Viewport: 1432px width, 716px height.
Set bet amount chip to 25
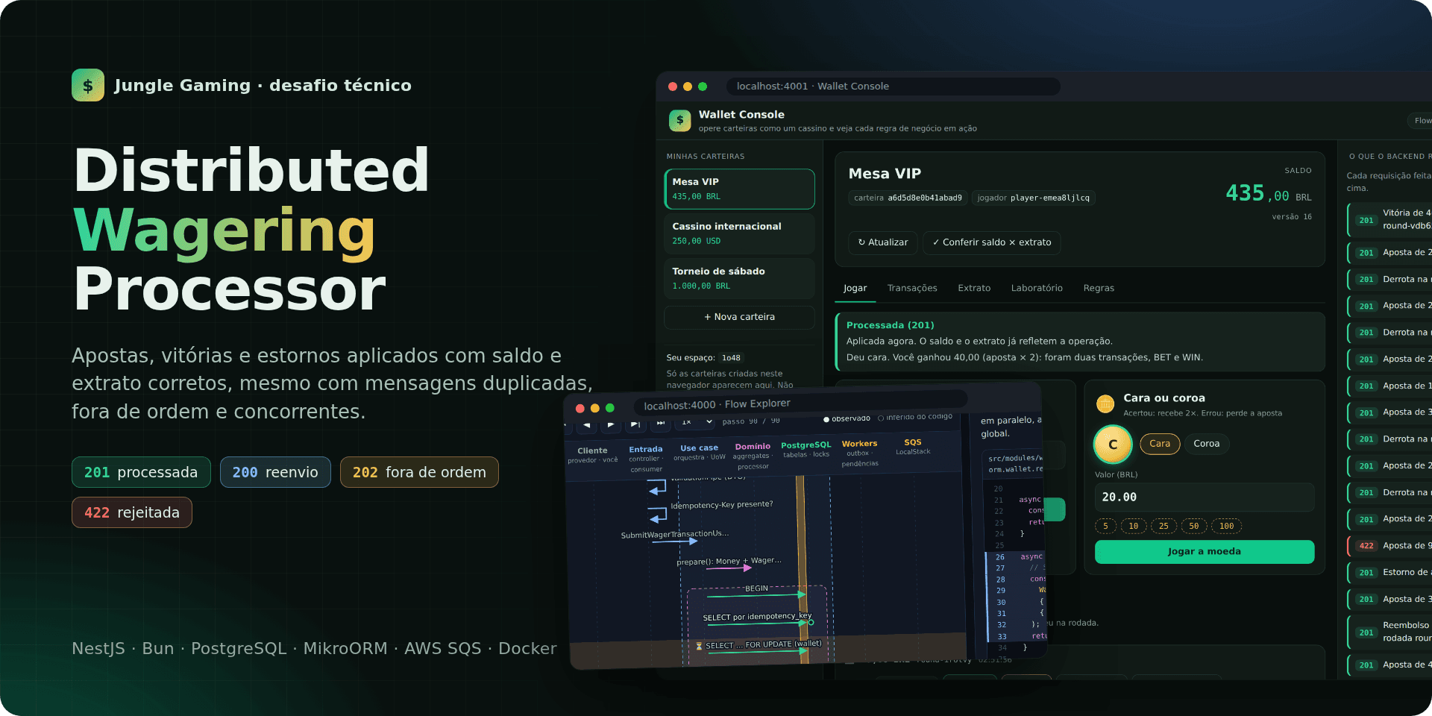click(x=1163, y=526)
